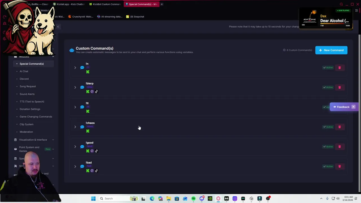Screen dimensions: 361x203
Task: Switch to the Kicklet.app browser tab
Action: pyautogui.click(x=69, y=4)
